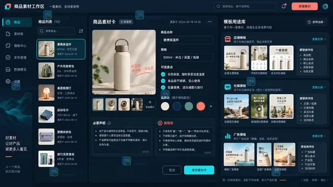Open the 竖版广告模板 thumbnail
Viewport: 333px width, 187px height.
264,154
